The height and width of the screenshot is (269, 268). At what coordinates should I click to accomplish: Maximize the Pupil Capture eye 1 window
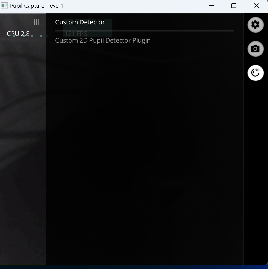pyautogui.click(x=234, y=6)
